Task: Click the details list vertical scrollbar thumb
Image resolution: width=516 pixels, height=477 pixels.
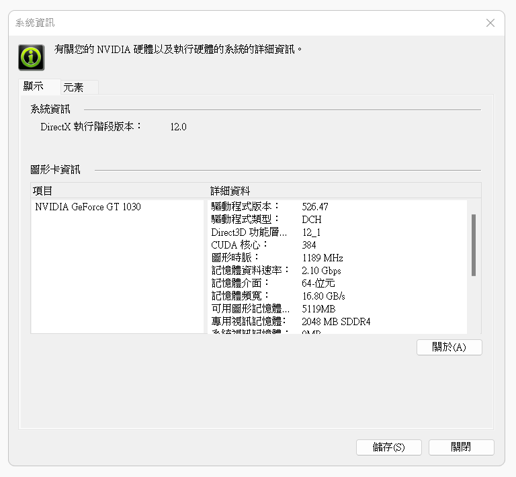Action: tap(474, 245)
